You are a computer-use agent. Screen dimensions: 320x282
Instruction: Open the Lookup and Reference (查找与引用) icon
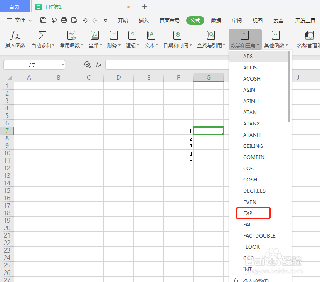pos(211,35)
